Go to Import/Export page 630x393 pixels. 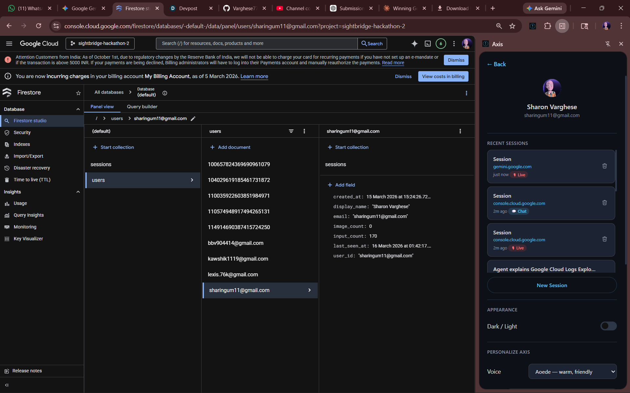28,156
